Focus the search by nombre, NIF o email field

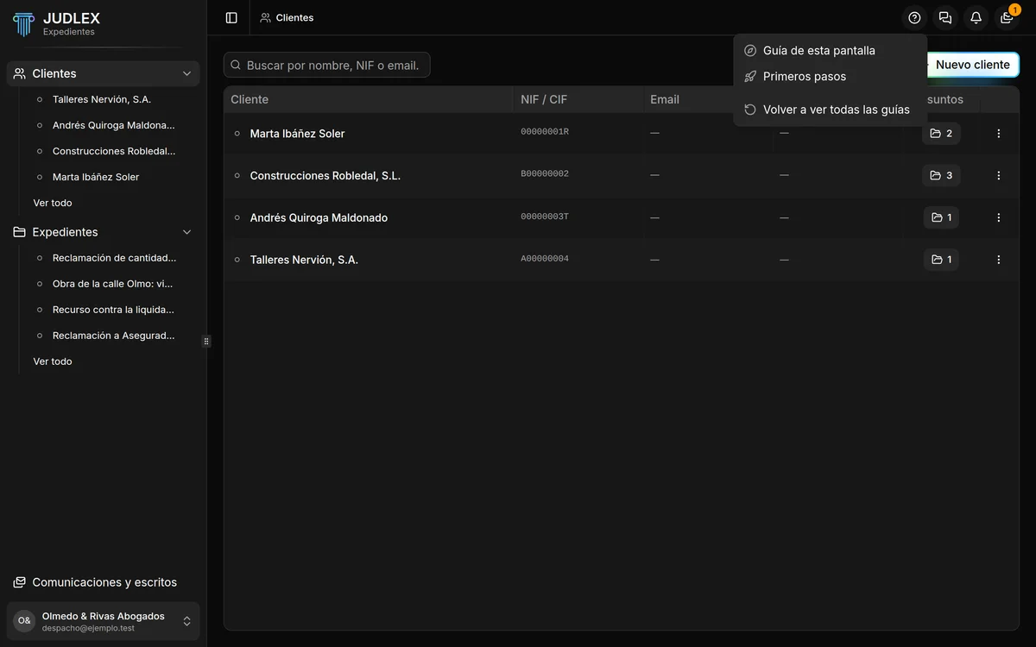coord(327,65)
